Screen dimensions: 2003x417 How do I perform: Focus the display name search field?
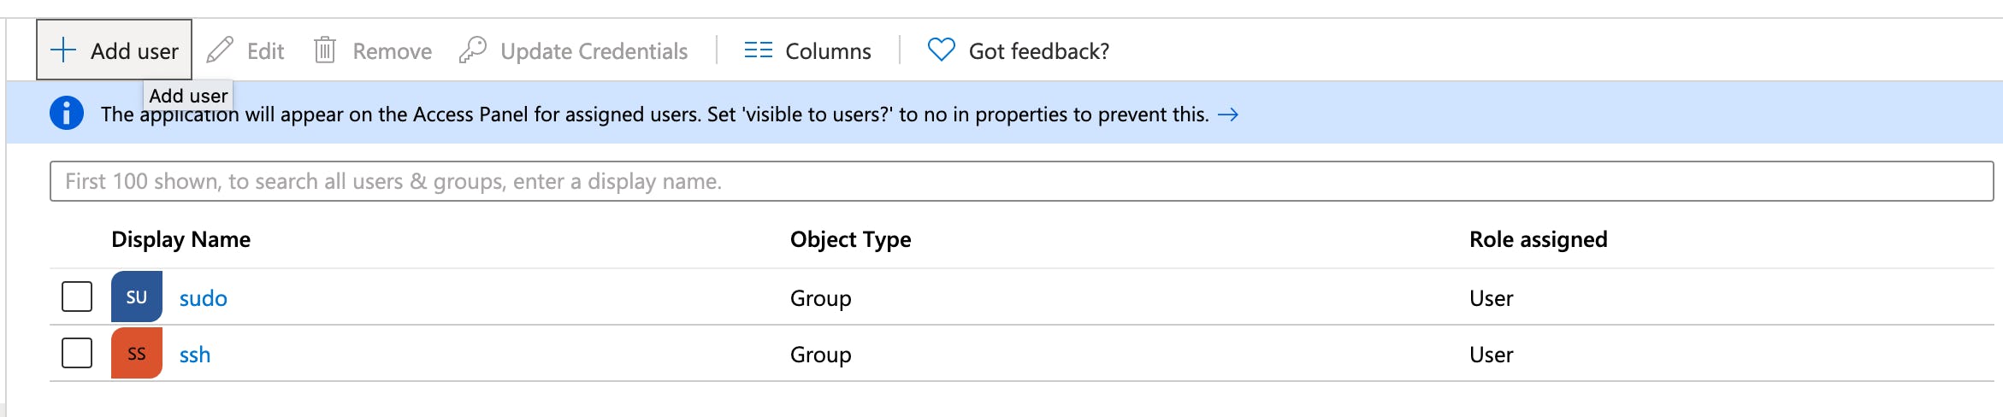click(1021, 181)
